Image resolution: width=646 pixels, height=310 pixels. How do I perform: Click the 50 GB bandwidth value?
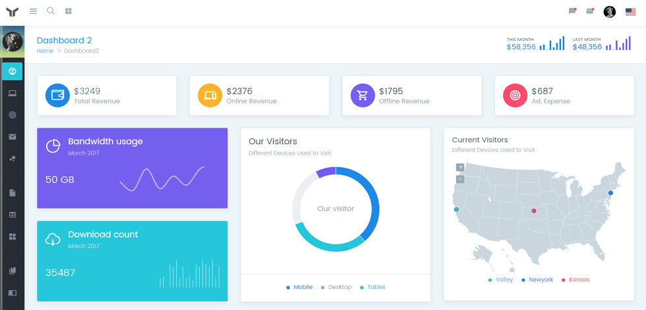[x=60, y=180]
